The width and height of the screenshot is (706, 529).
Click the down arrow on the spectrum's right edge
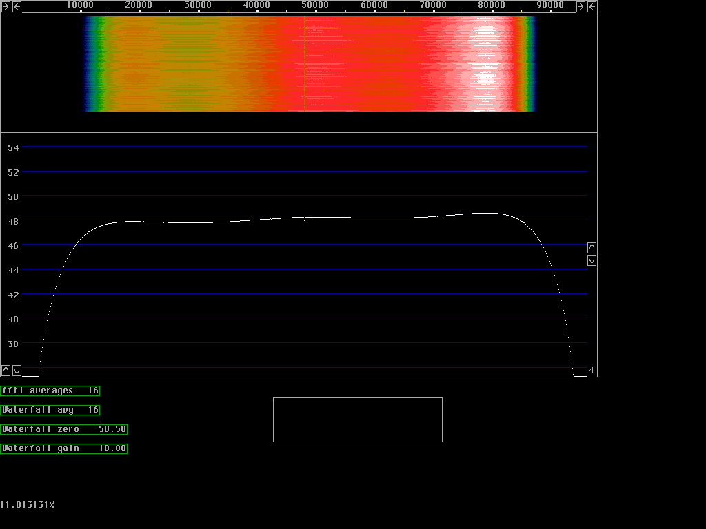tap(592, 260)
